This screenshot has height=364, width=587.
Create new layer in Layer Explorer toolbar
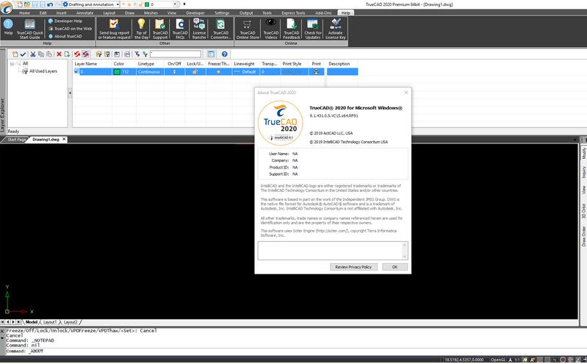(15, 54)
